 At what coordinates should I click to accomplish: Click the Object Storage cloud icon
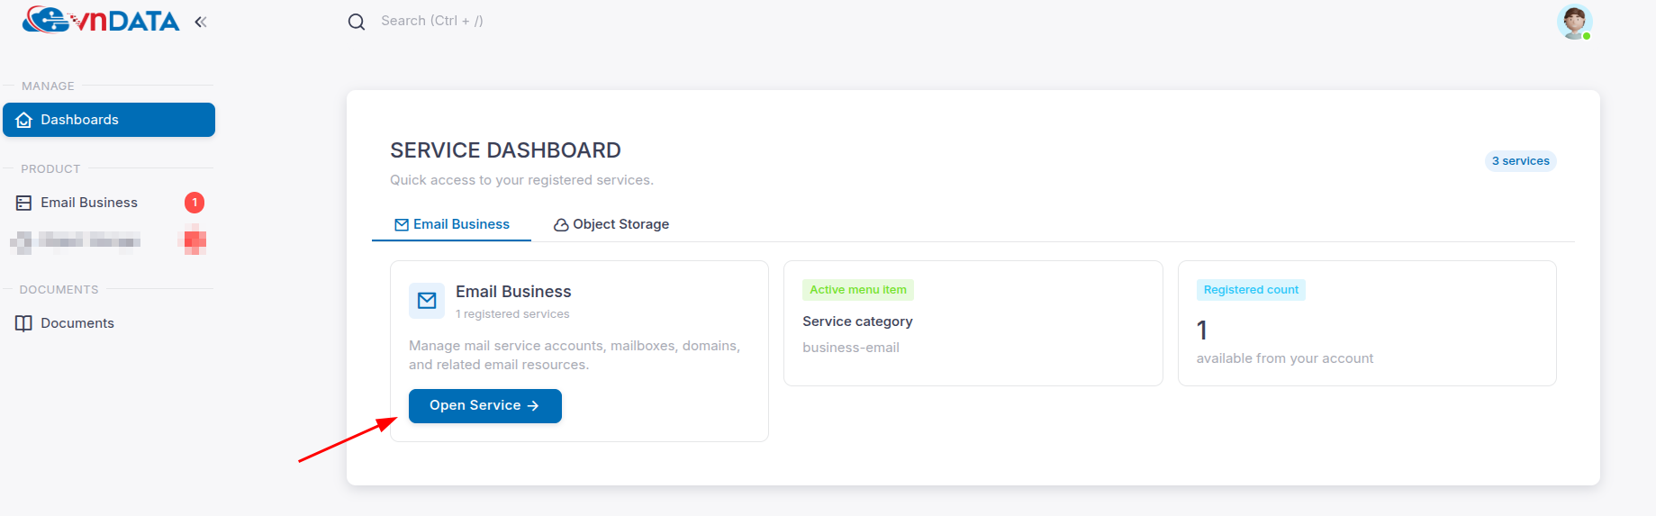[x=561, y=225]
